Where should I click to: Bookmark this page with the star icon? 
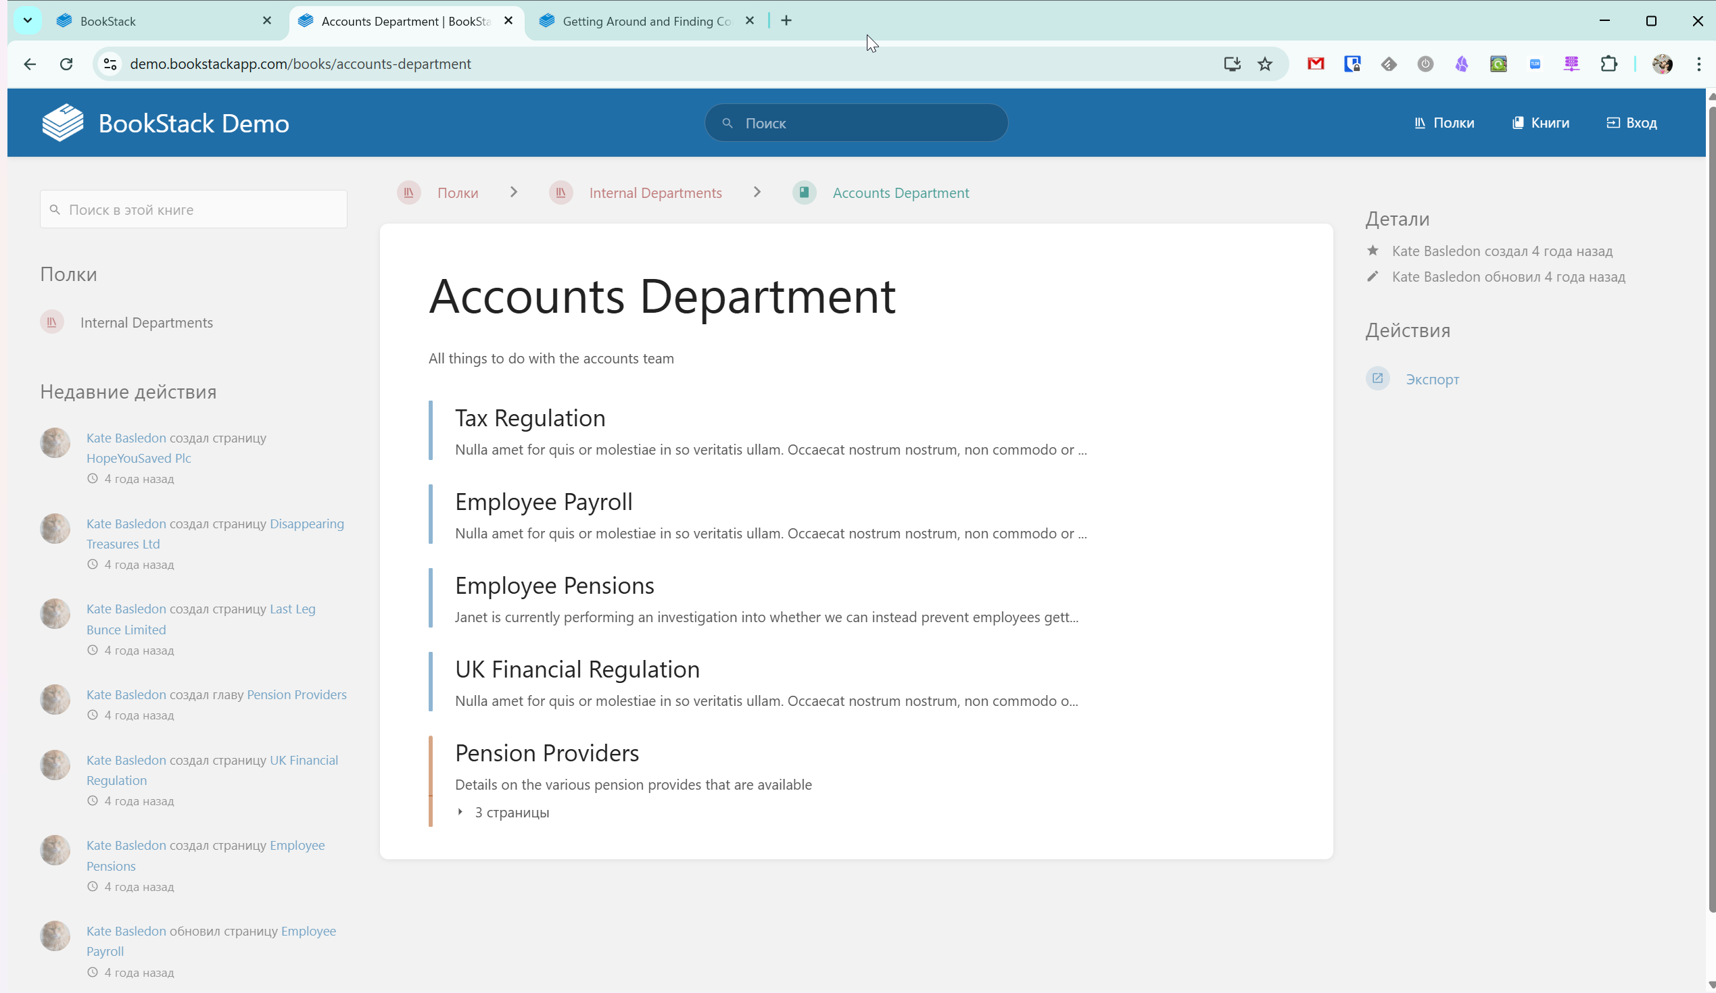click(1264, 64)
